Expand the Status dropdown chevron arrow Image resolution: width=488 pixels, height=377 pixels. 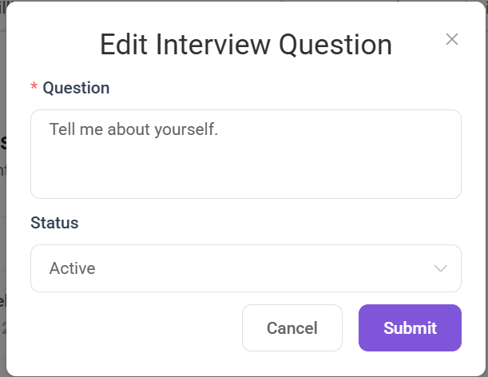[441, 268]
